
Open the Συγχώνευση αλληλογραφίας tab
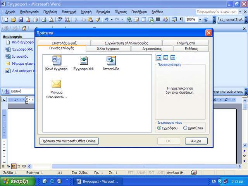tap(126, 43)
